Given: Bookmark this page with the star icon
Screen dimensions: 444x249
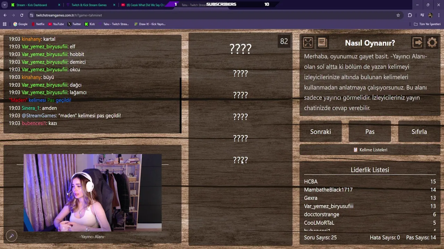Looking at the screenshot, I should click(398, 15).
